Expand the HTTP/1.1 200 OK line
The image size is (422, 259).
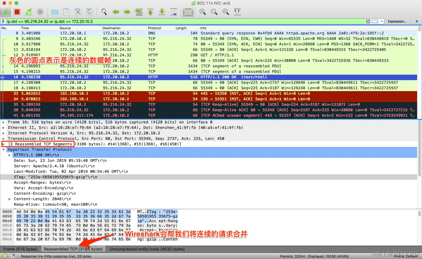10,155
